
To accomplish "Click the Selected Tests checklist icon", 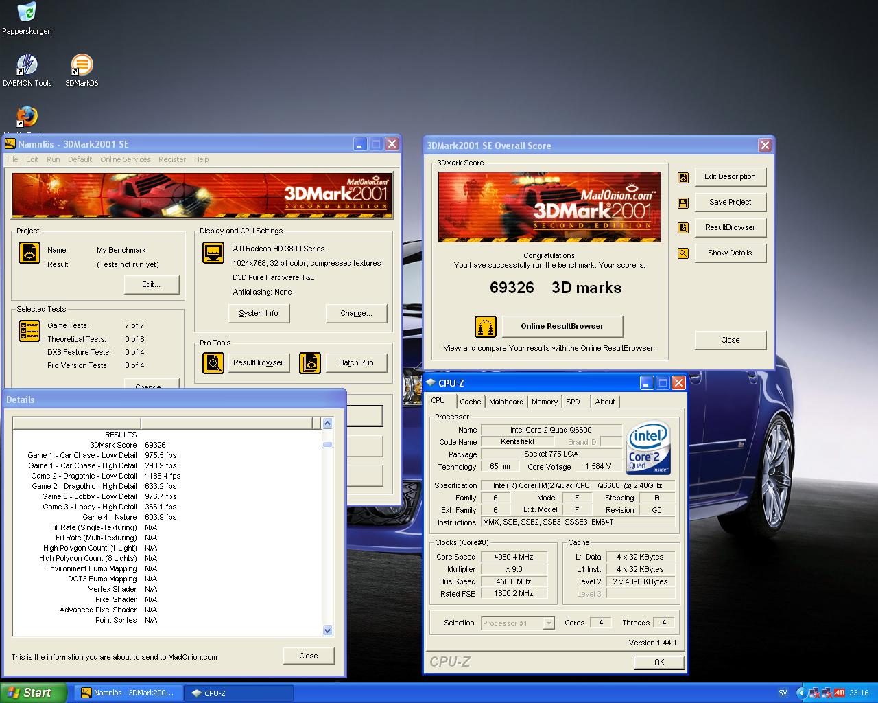I will [29, 331].
